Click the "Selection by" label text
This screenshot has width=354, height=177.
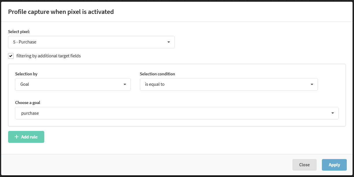click(26, 74)
